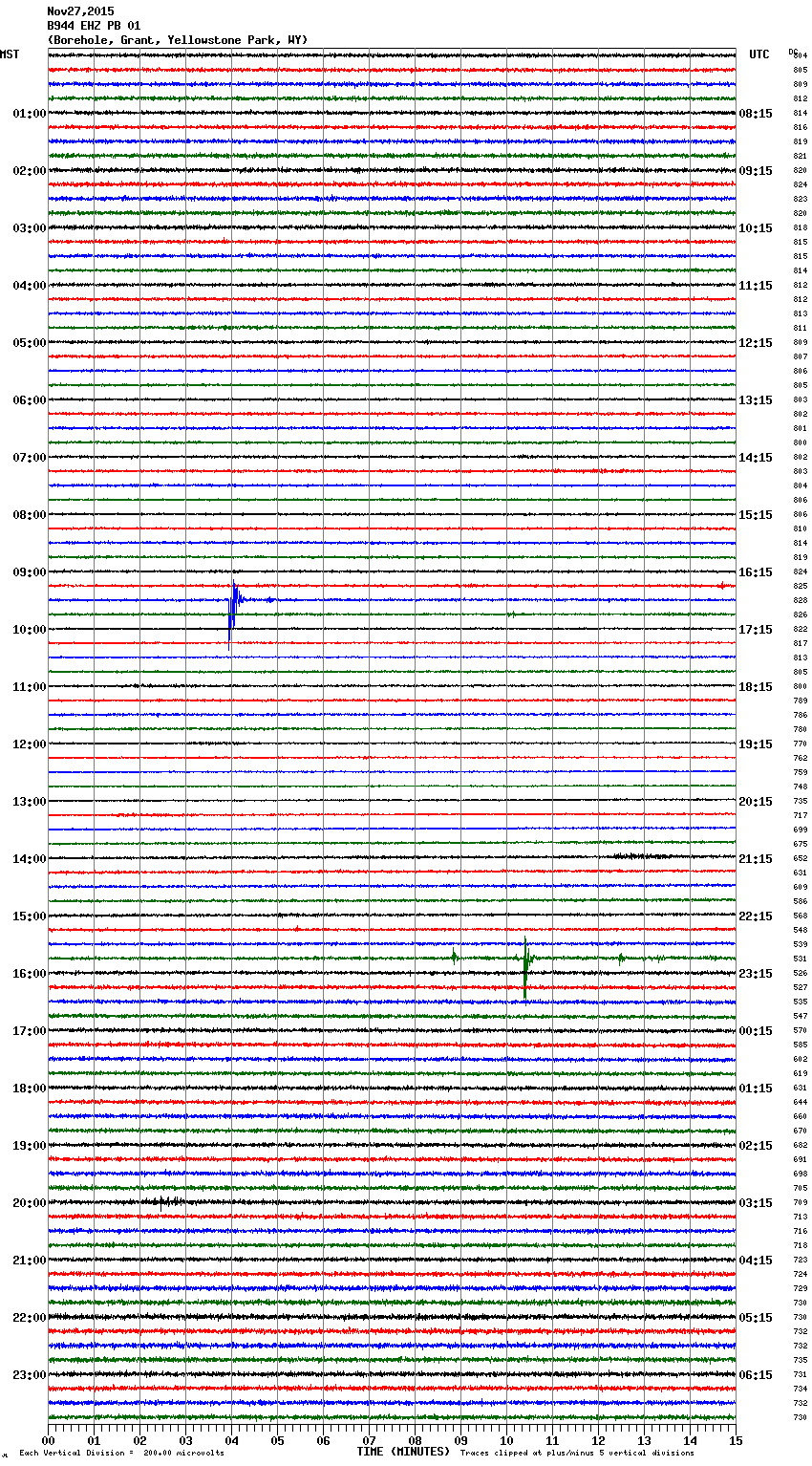
Task: Click the 03:00 MST time label
Action: 30,228
